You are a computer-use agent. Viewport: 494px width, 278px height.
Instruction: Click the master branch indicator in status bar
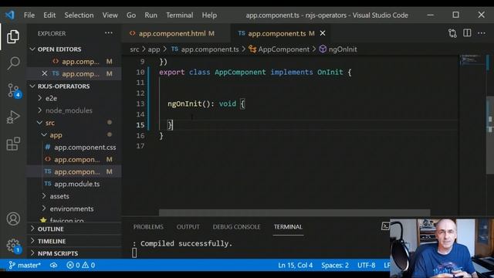pos(25,265)
